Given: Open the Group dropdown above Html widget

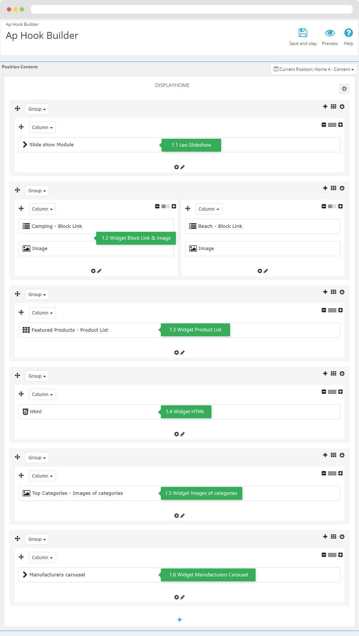Looking at the screenshot, I should (37, 376).
